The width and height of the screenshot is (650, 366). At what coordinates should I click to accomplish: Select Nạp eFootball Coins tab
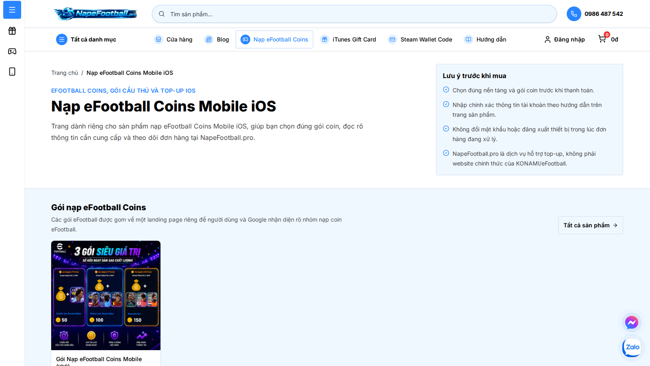tap(274, 39)
